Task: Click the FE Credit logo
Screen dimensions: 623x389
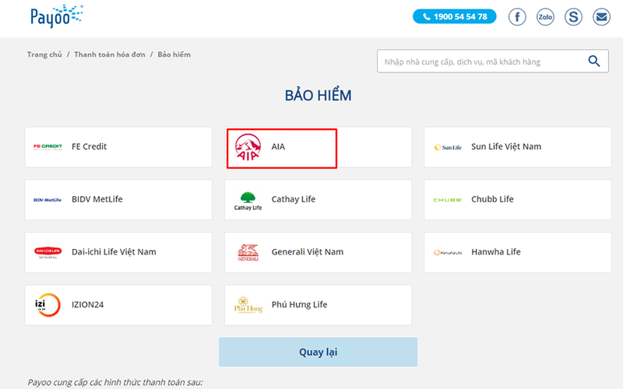Action: pyautogui.click(x=48, y=147)
